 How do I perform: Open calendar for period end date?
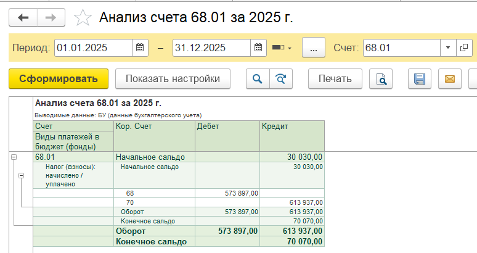coord(258,48)
